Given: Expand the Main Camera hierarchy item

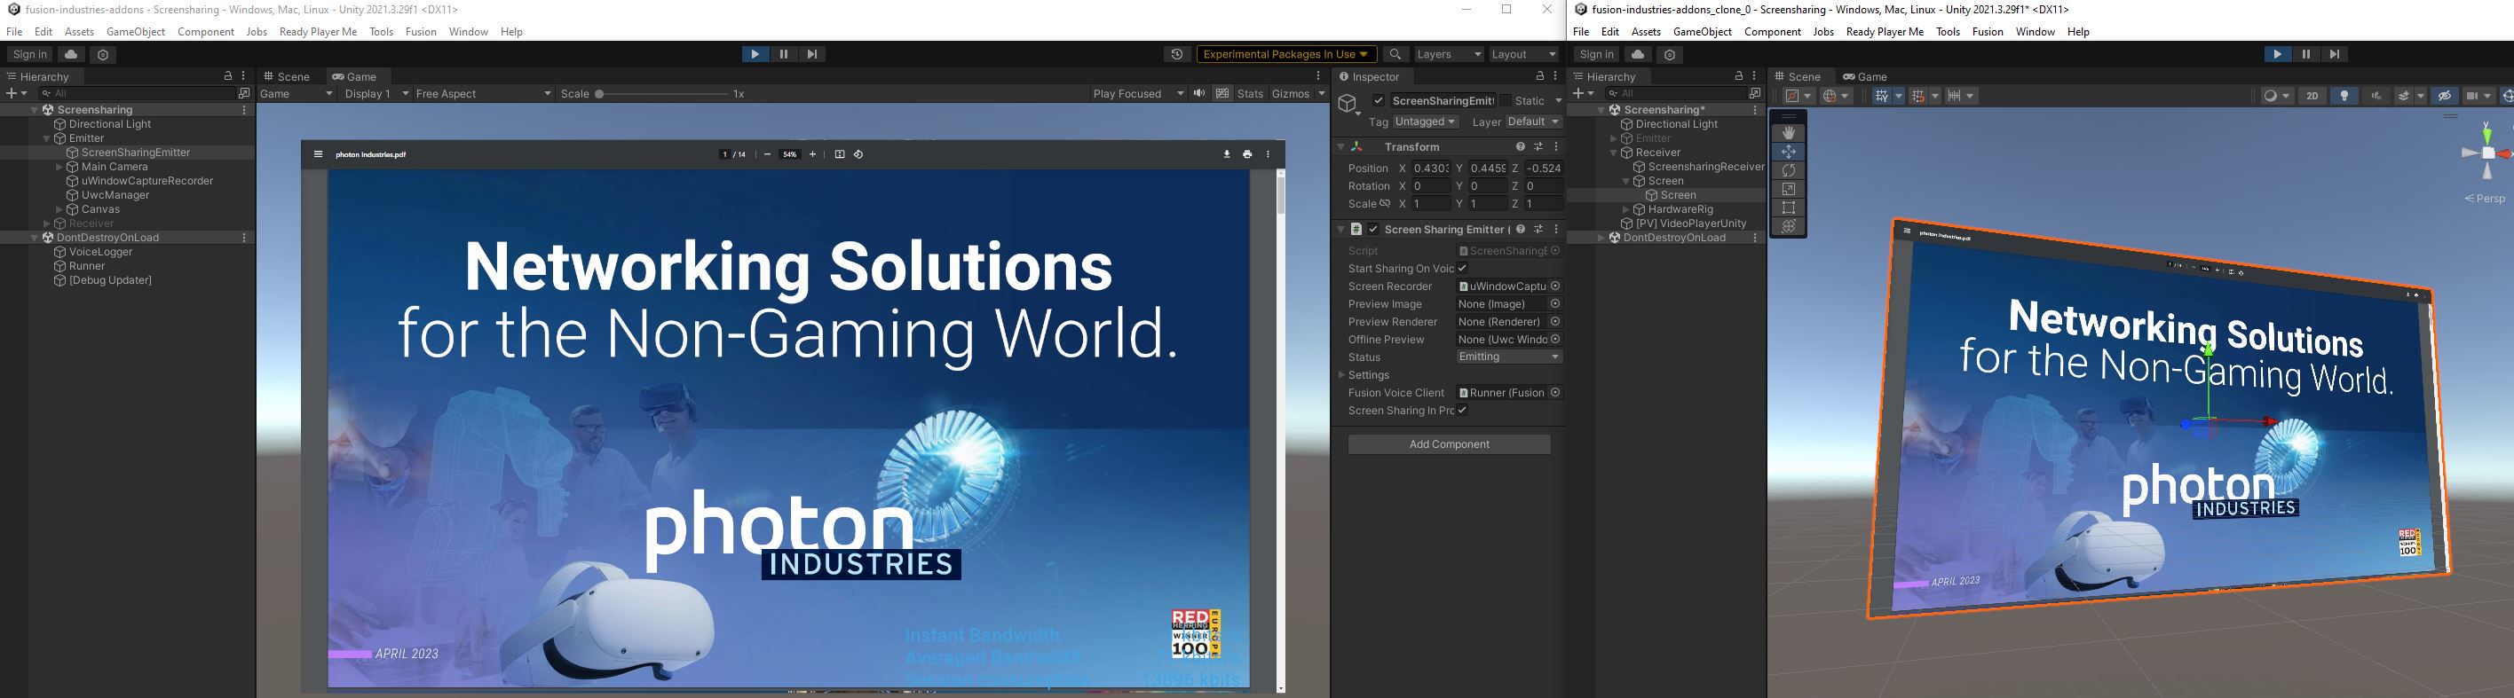Looking at the screenshot, I should tap(59, 167).
